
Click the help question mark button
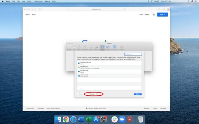[x=149, y=68]
